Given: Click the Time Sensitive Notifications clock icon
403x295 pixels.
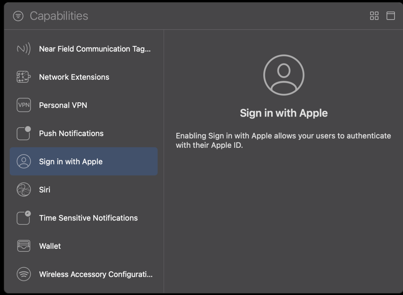Looking at the screenshot, I should point(23,218).
